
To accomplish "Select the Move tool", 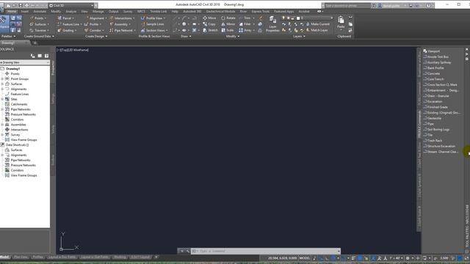I will click(x=209, y=18).
